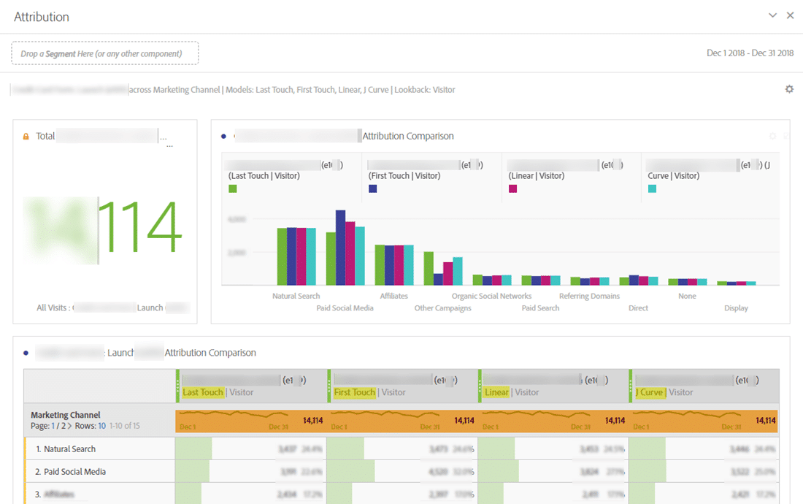This screenshot has width=803, height=504.
Task: Click the lock icon beside Total
Action: pos(26,137)
